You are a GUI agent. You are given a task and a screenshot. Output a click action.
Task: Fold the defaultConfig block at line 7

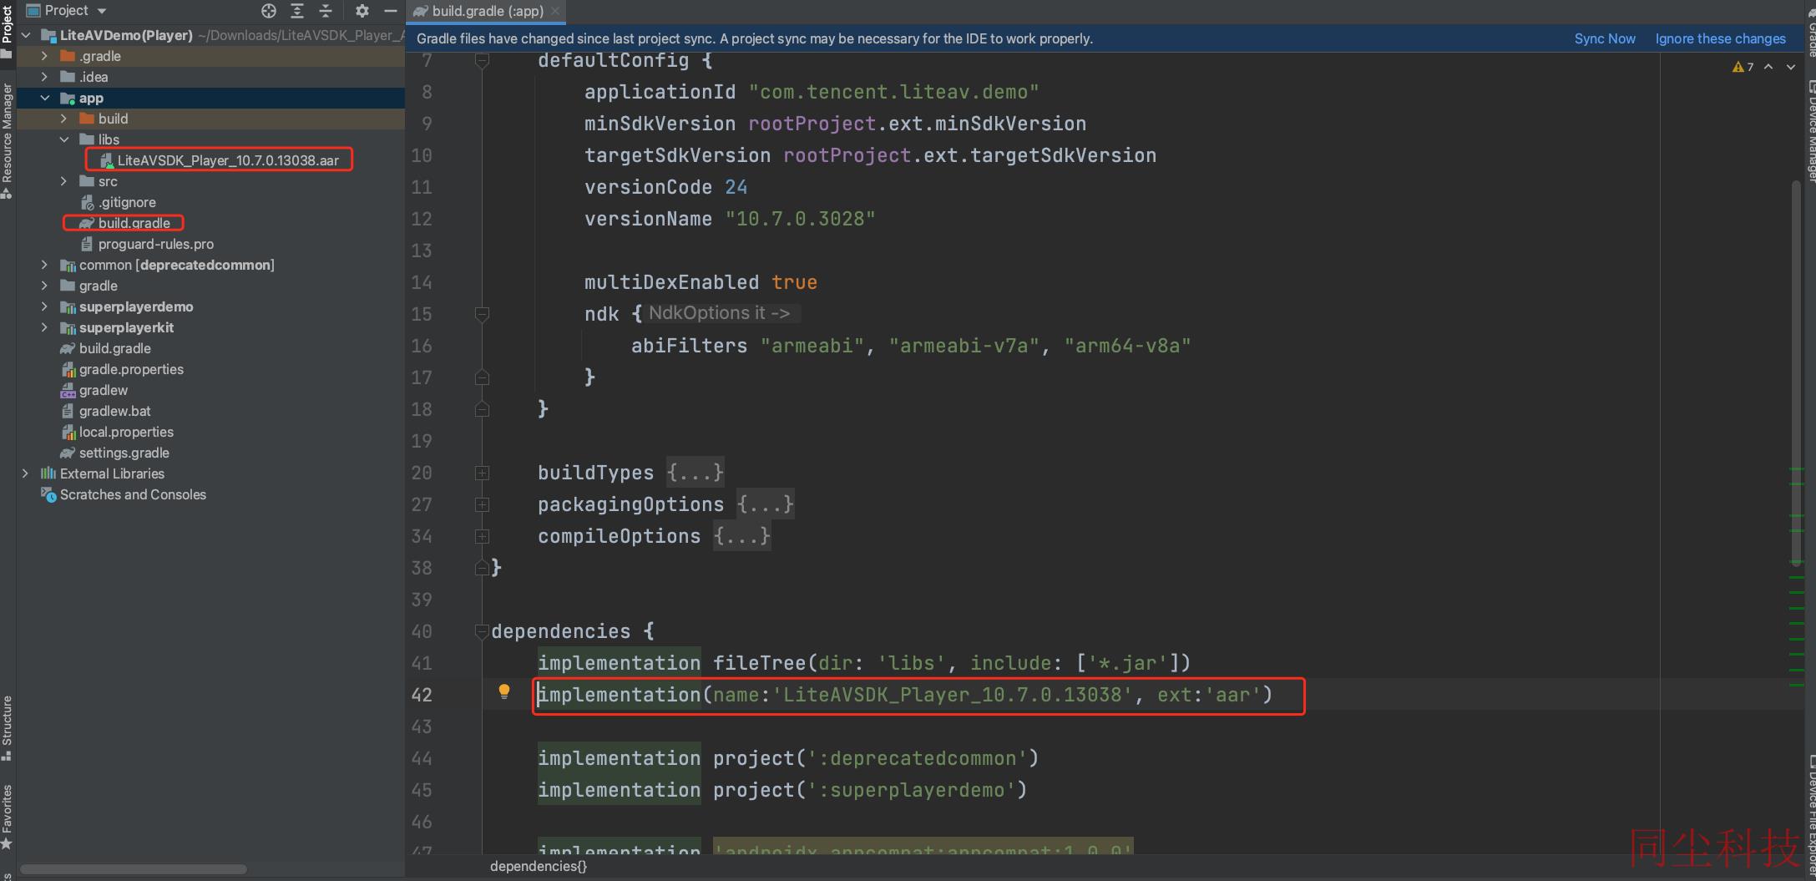(x=482, y=61)
